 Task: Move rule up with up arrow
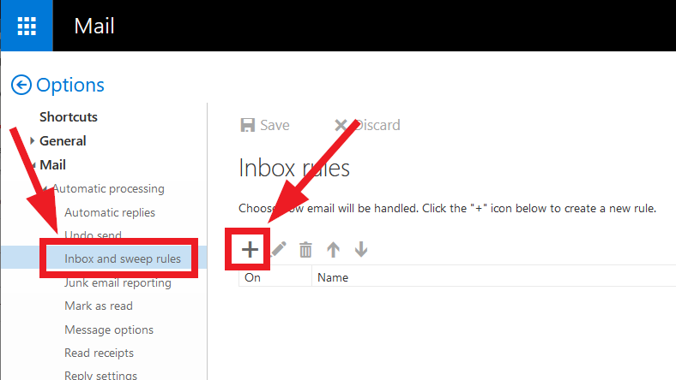tap(333, 250)
